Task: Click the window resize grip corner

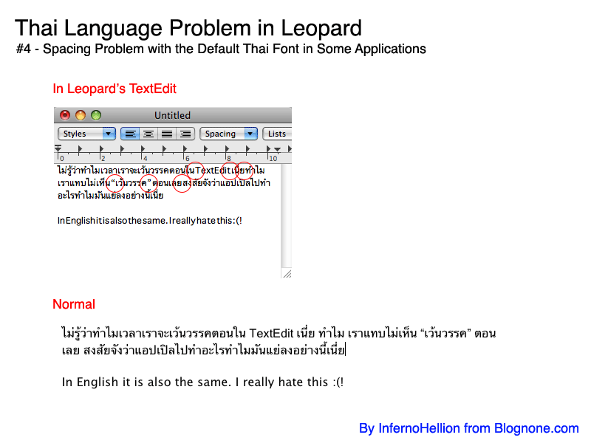Action: click(x=287, y=273)
